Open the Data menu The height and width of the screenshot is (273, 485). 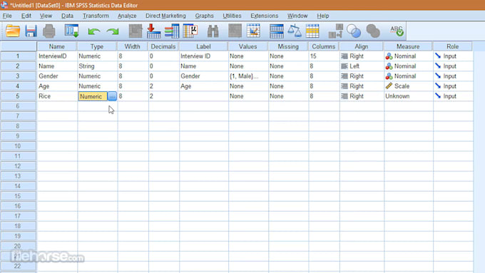click(x=67, y=16)
